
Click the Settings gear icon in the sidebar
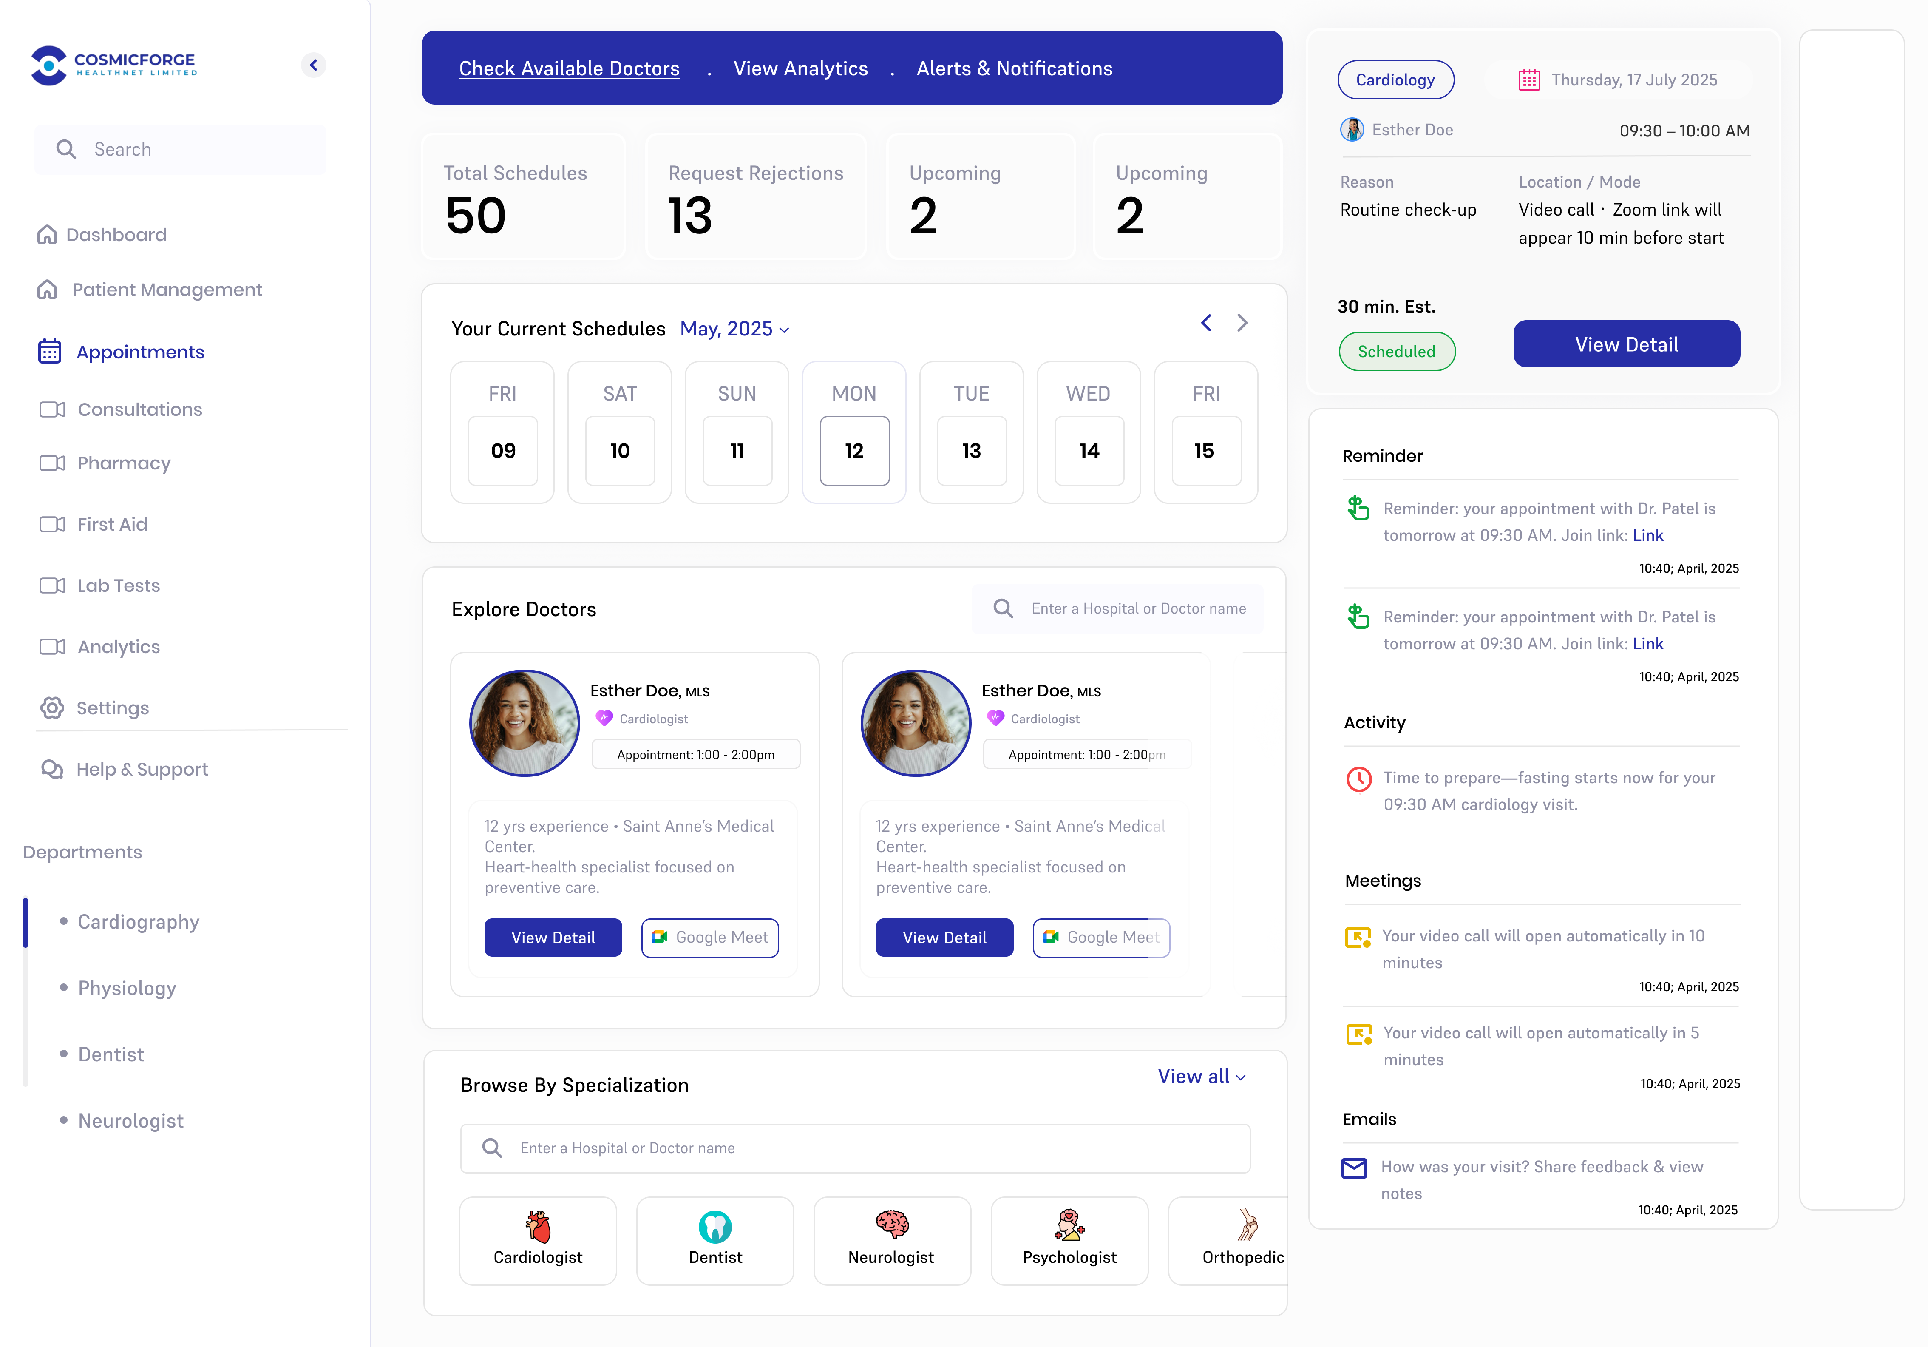pyautogui.click(x=52, y=708)
